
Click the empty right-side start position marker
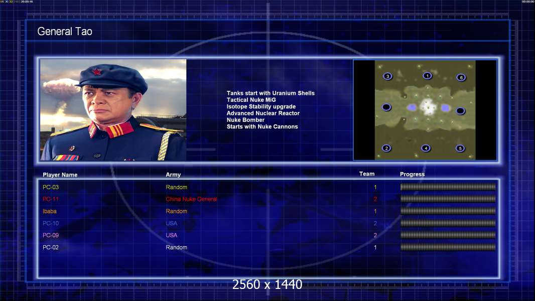pyautogui.click(x=460, y=111)
